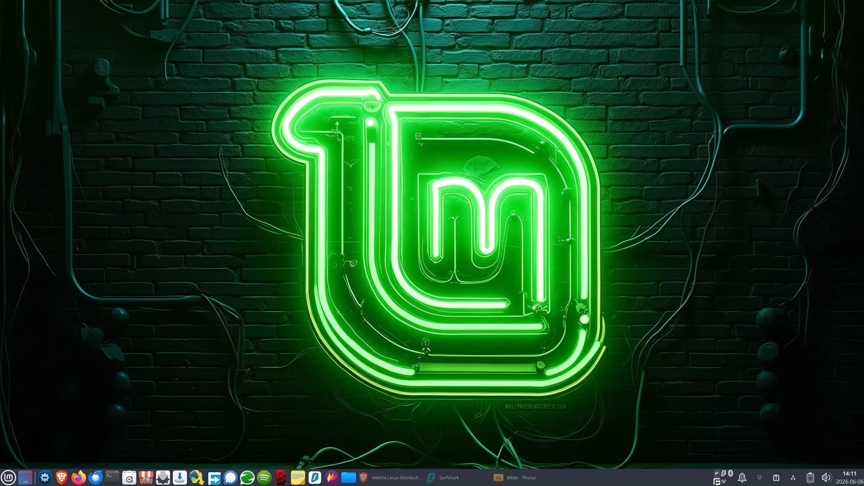The width and height of the screenshot is (864, 486).
Task: Open the battery power manager icon
Action: tap(810, 477)
